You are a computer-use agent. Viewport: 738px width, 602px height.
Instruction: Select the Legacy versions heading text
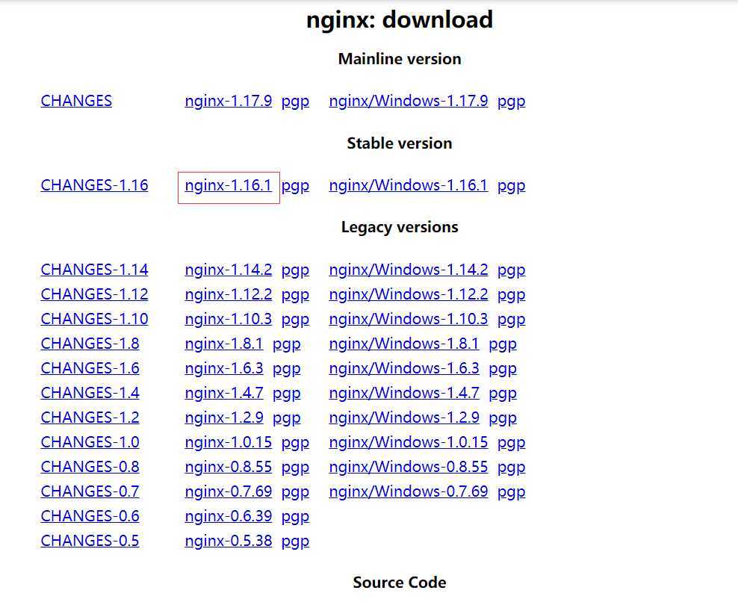pyautogui.click(x=400, y=227)
